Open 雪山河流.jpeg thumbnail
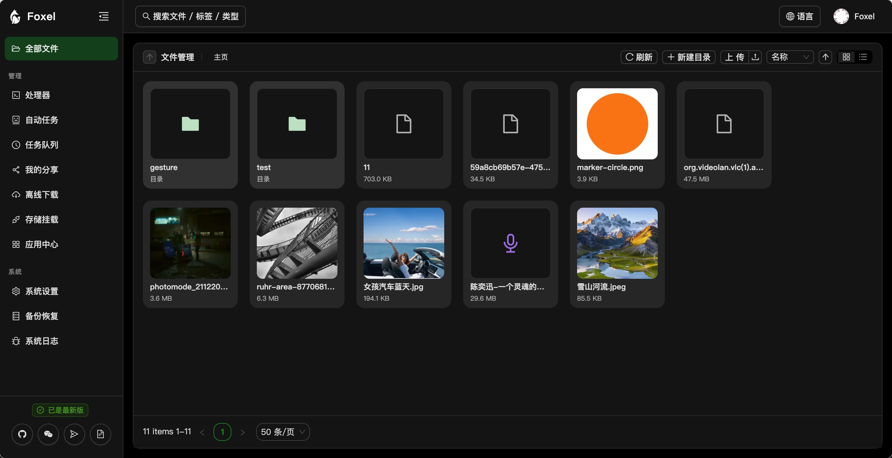The image size is (892, 458). tap(617, 243)
